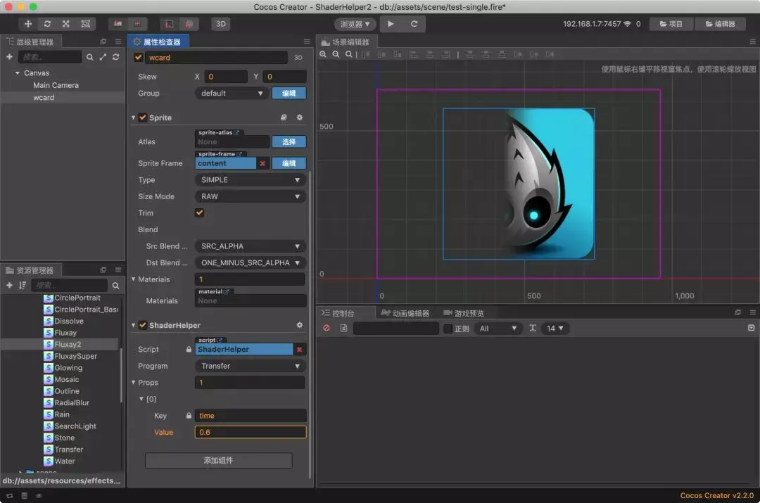
Task: Select the Scale transform tool
Action: (x=66, y=24)
